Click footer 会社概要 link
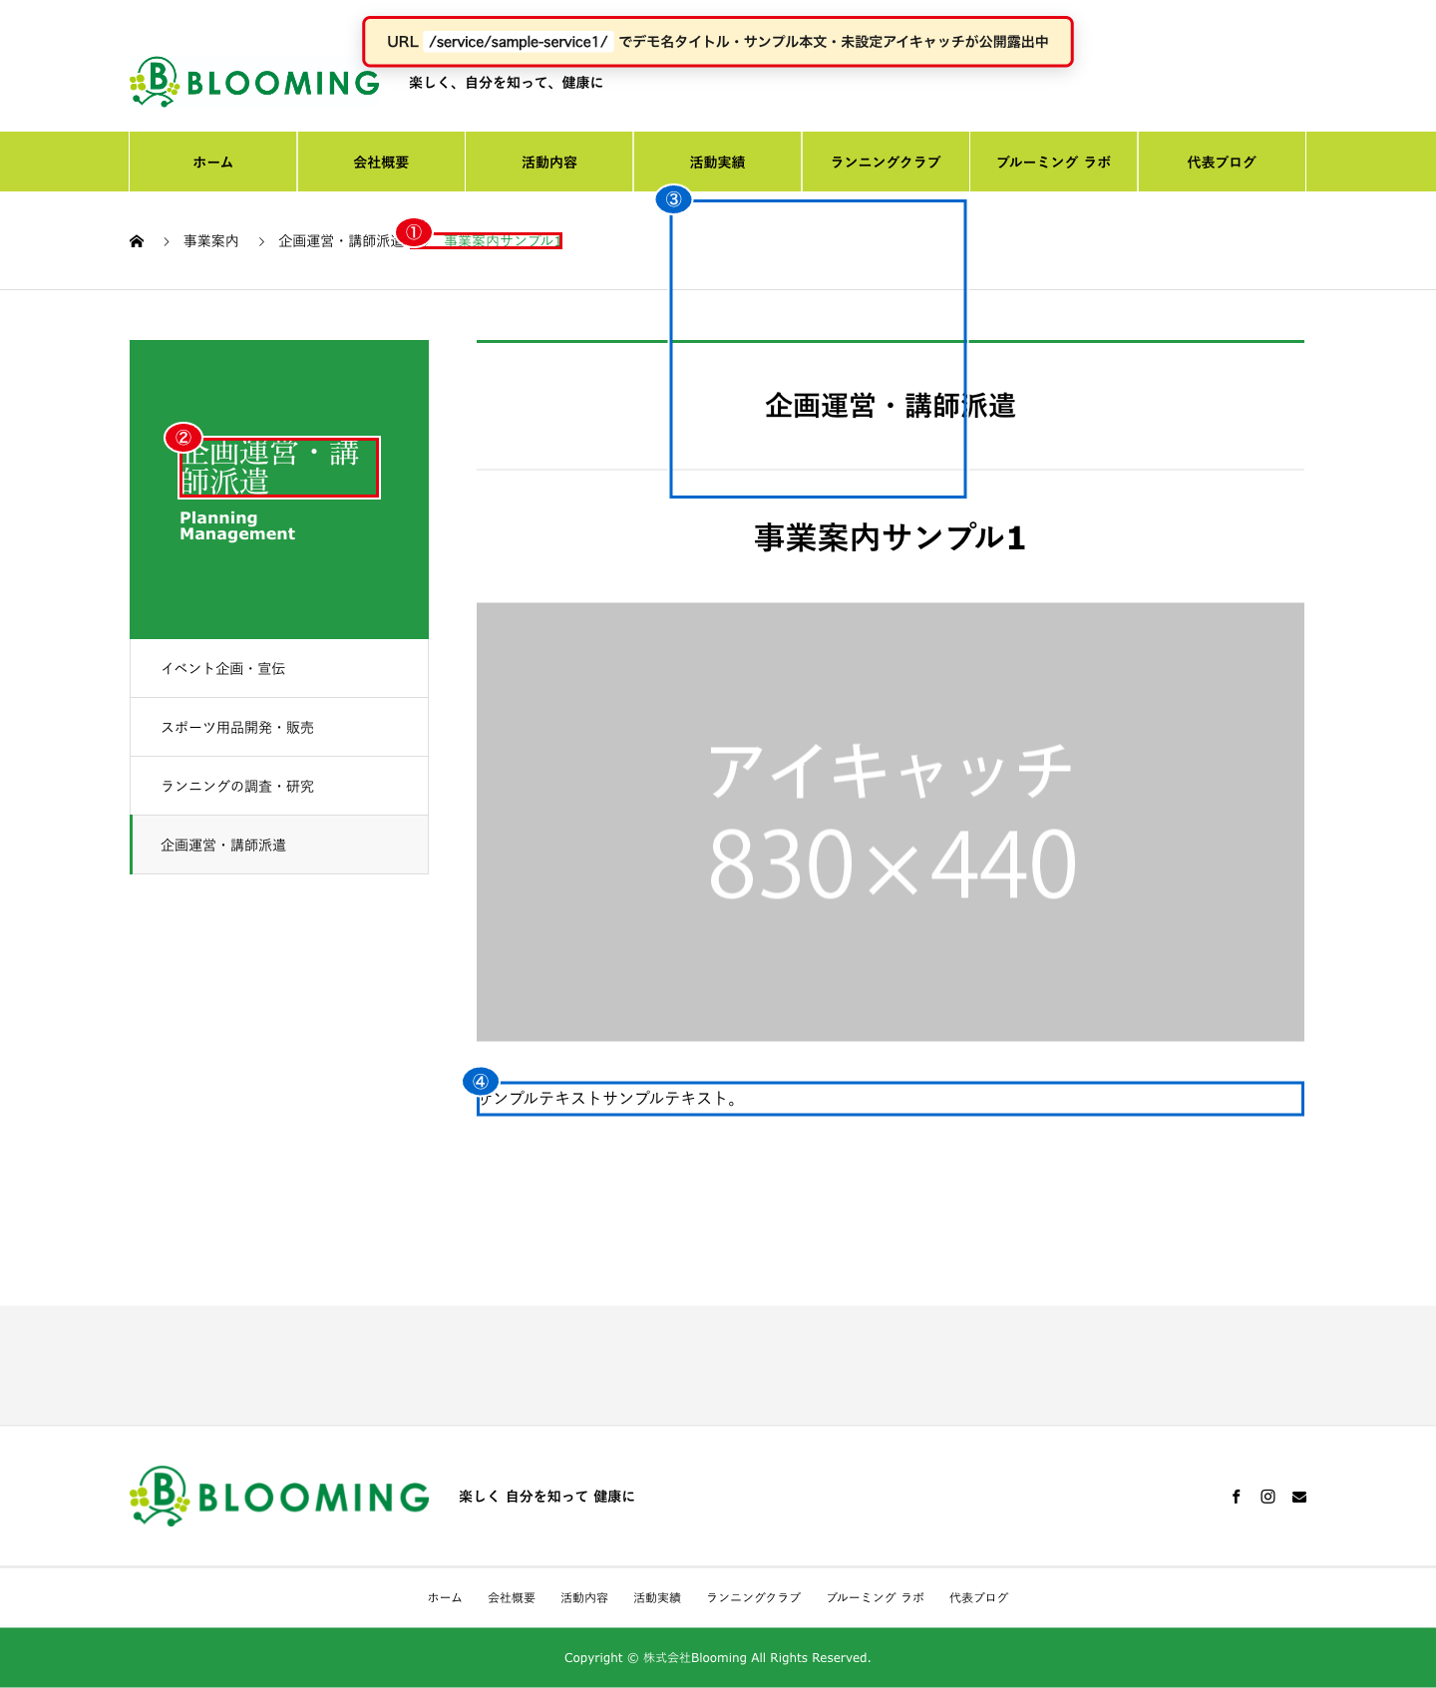Screen dimensions: 1436x1688 [512, 1597]
